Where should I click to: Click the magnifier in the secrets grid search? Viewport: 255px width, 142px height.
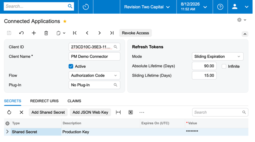click(244, 112)
